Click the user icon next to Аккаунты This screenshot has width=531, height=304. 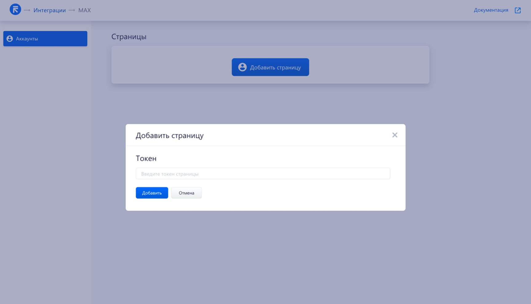pyautogui.click(x=10, y=39)
